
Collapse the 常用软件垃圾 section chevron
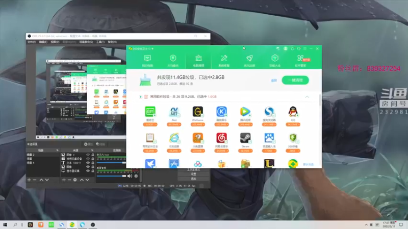click(x=307, y=97)
